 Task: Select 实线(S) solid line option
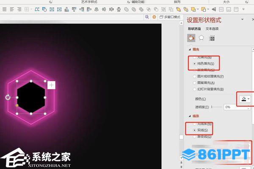click(201, 130)
